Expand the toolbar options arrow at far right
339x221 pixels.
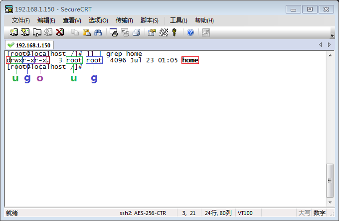[x=333, y=36]
